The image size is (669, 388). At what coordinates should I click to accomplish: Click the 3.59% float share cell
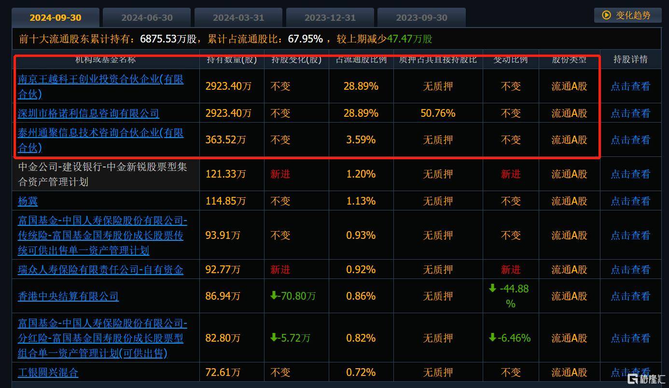click(361, 139)
